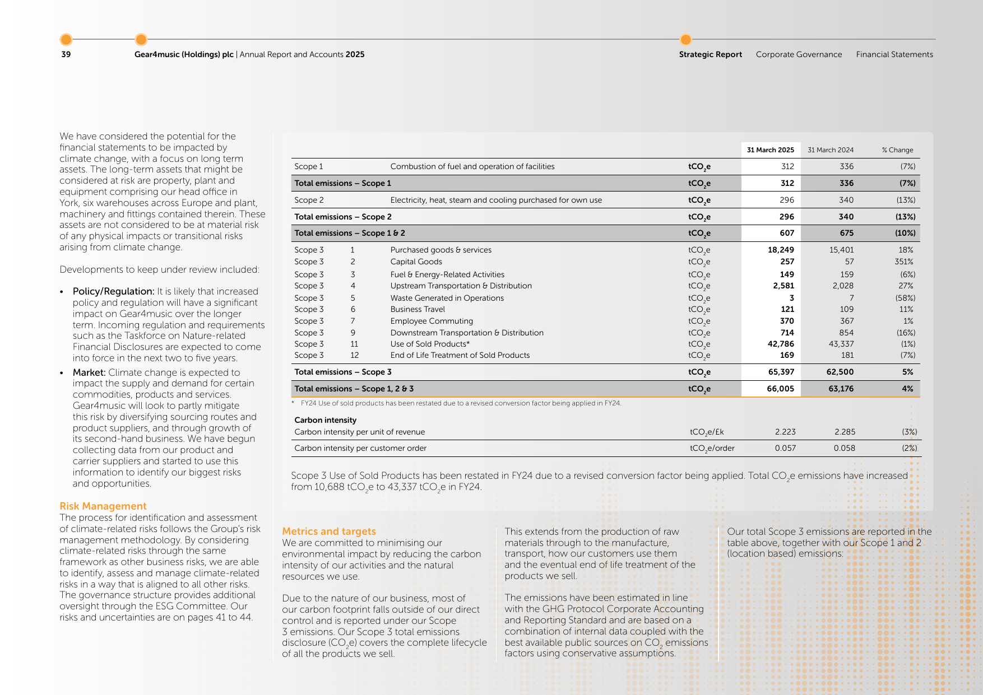Click the Gear4music (Holdings) plc header title
This screenshot has height=695, width=983.
pyautogui.click(x=184, y=54)
